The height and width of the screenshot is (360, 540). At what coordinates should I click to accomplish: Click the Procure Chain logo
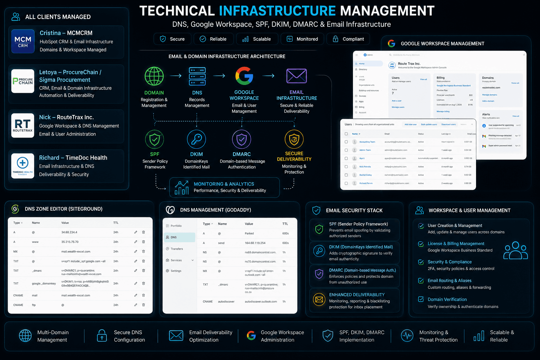[23, 81]
